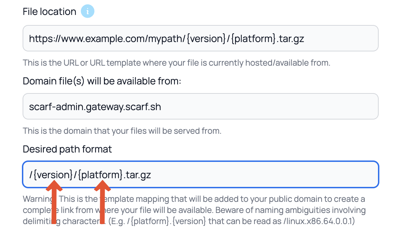Click the info icon beside File location
Screen dimensions: 395x239
88,11
